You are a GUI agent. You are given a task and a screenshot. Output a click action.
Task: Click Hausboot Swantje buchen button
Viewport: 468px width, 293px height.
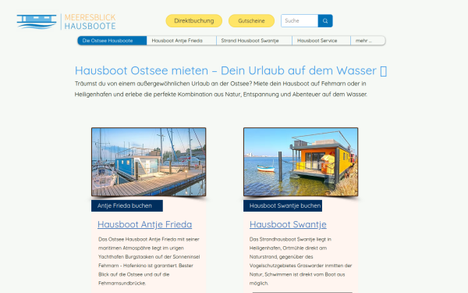[282, 205]
